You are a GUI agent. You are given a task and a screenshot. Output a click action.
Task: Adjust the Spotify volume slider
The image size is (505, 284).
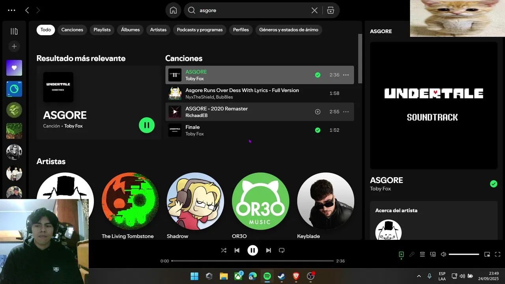pyautogui.click(x=464, y=254)
